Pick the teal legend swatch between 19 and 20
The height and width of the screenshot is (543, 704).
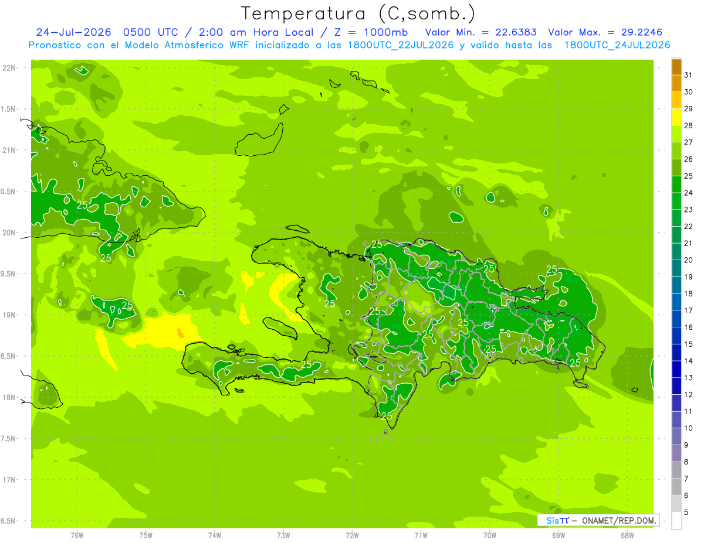click(x=676, y=268)
